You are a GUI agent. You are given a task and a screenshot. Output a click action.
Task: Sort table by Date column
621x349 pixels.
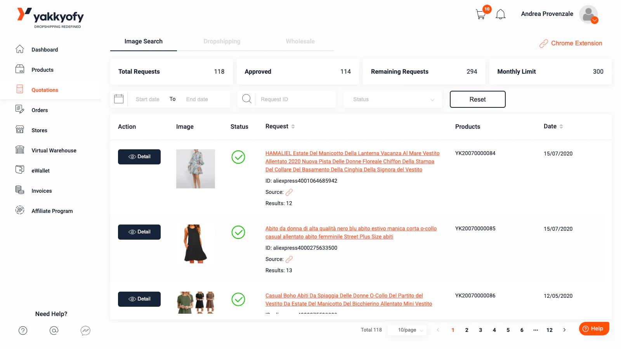point(561,126)
